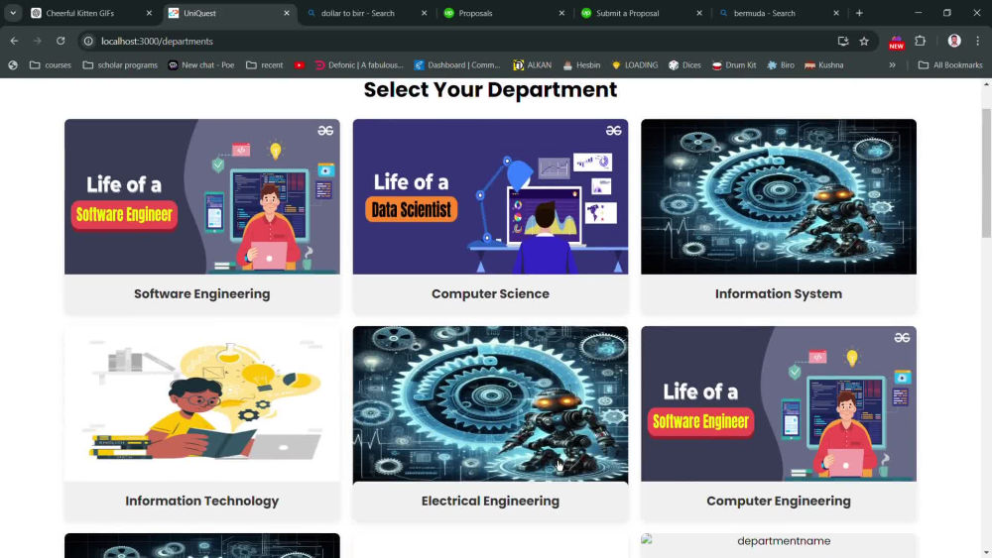
Task: Open the courses bookmark folder
Action: [x=50, y=65]
